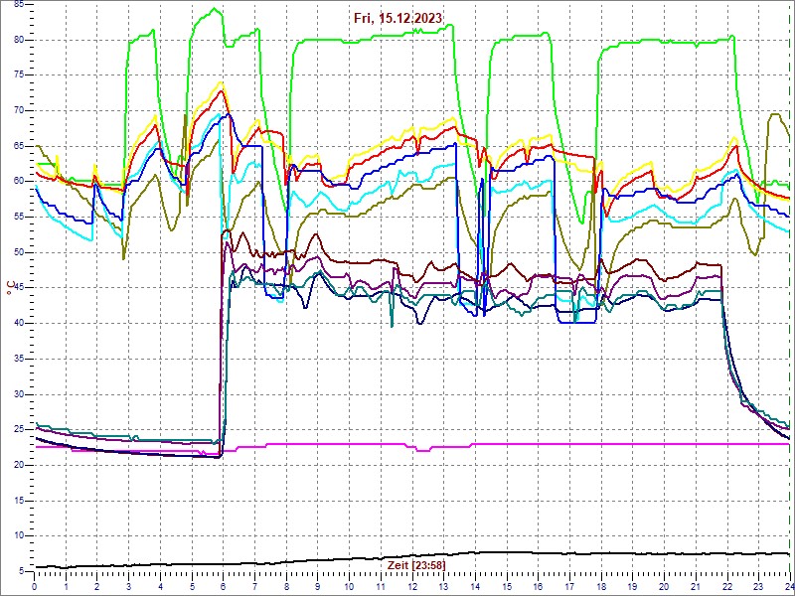
Task: Click the 50 value on the temperature axis
Action: click(19, 252)
